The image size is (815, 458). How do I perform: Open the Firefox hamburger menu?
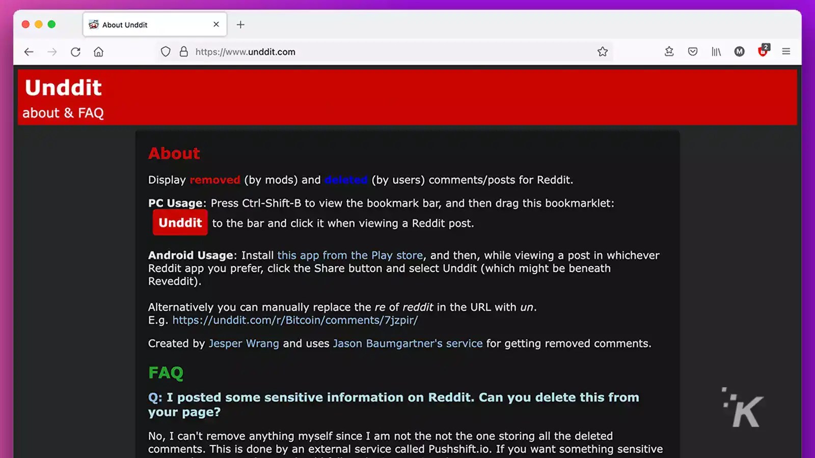click(786, 51)
